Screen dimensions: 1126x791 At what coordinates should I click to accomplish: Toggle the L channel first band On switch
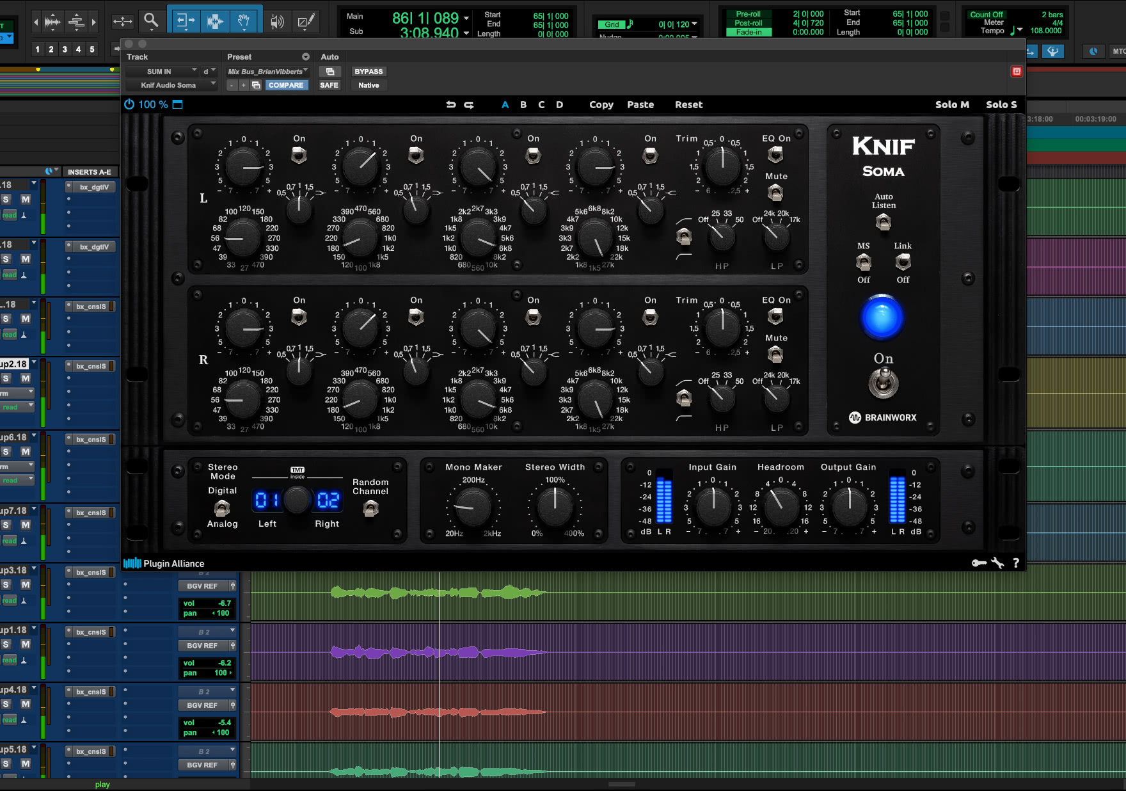point(299,154)
